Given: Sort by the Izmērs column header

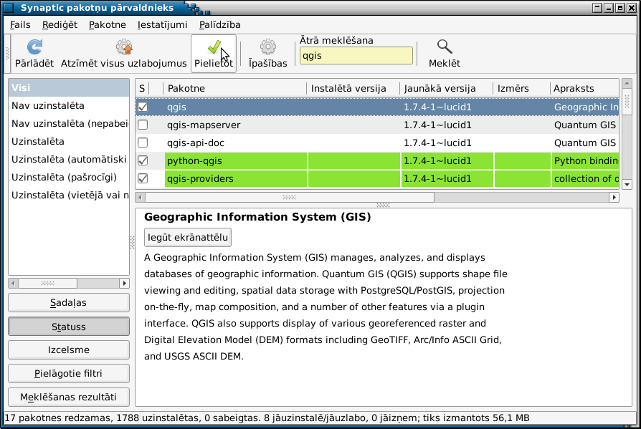Looking at the screenshot, I should tap(522, 89).
